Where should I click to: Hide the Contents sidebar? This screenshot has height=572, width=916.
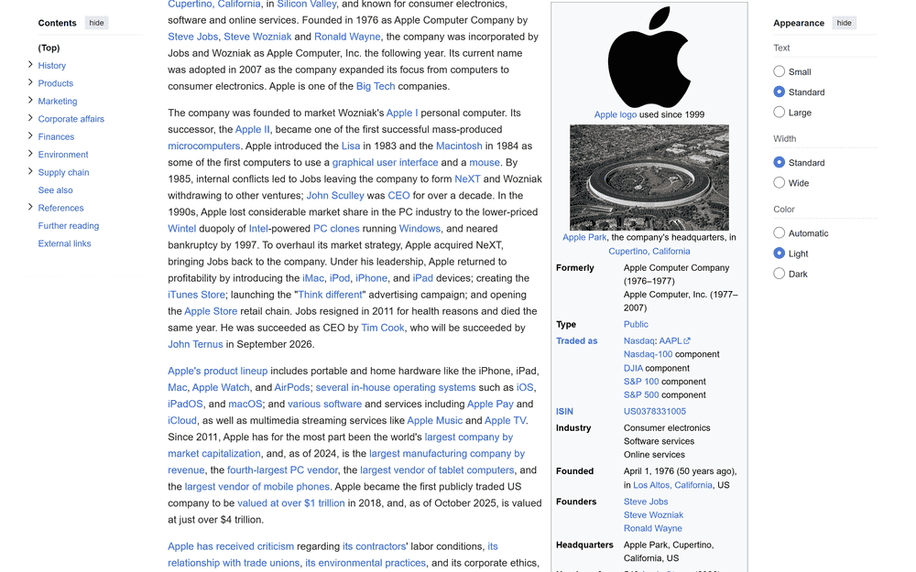click(x=96, y=23)
